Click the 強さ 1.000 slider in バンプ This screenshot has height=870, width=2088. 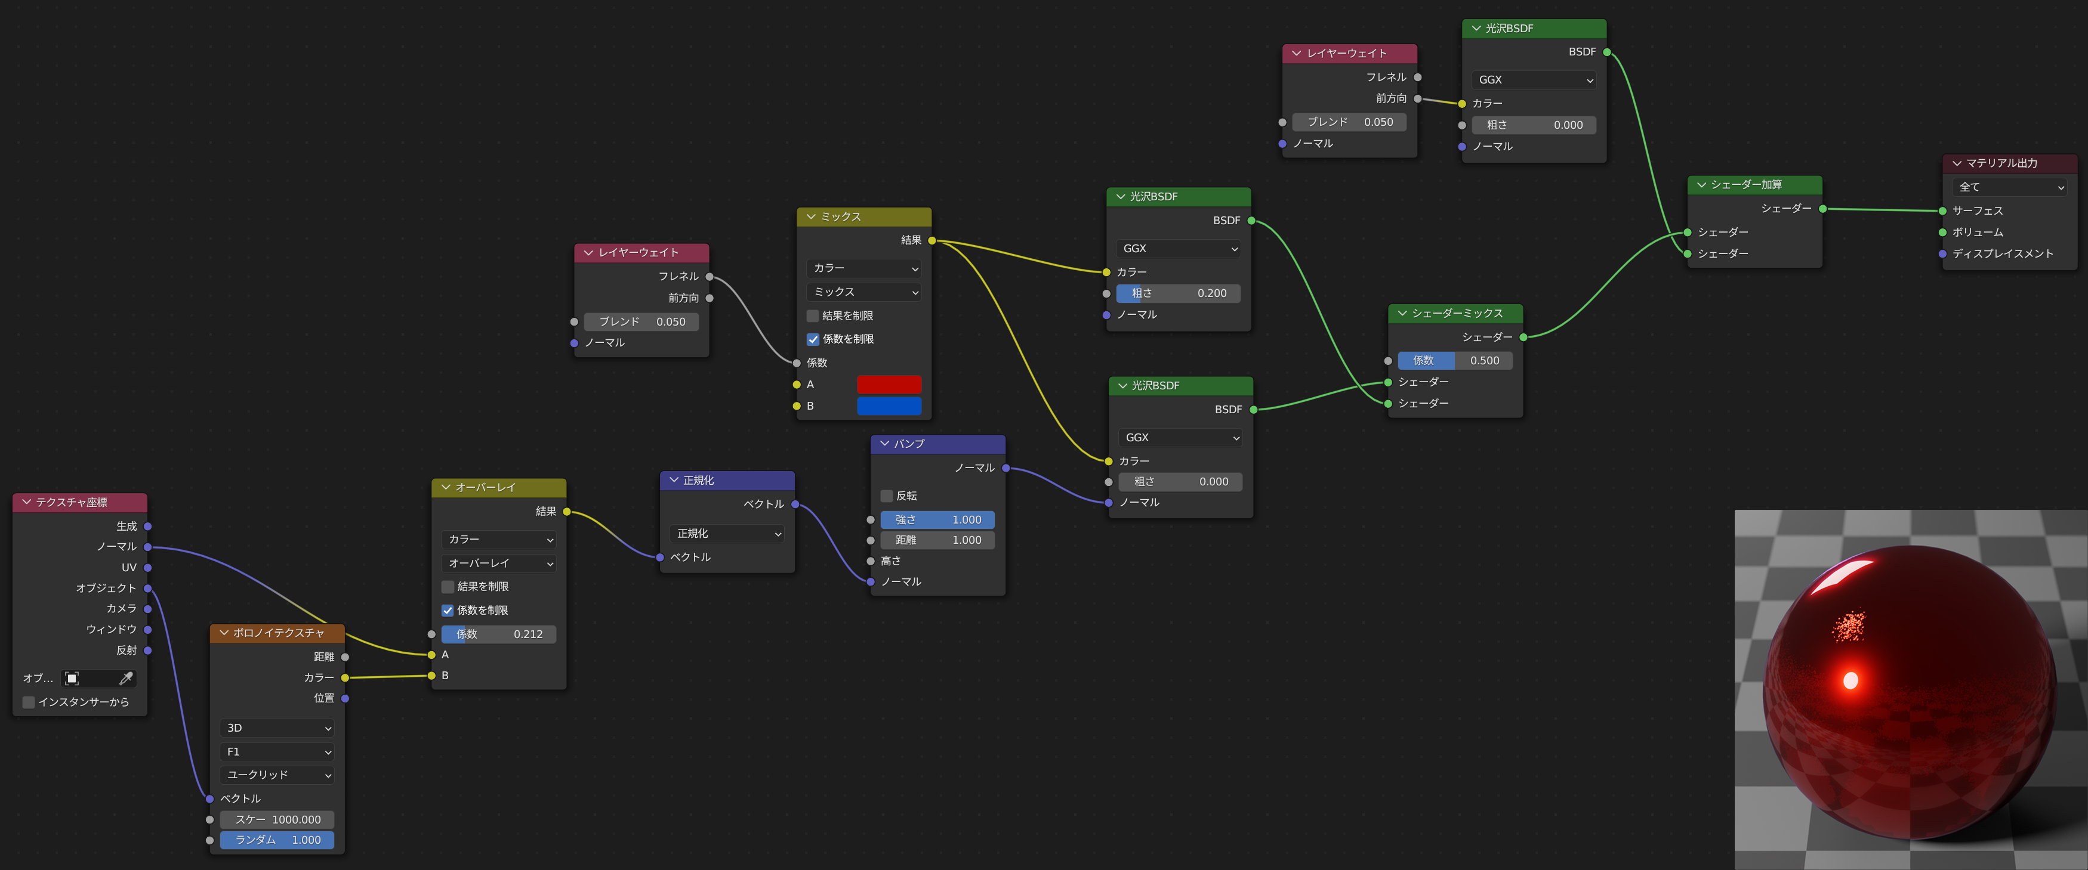point(938,520)
